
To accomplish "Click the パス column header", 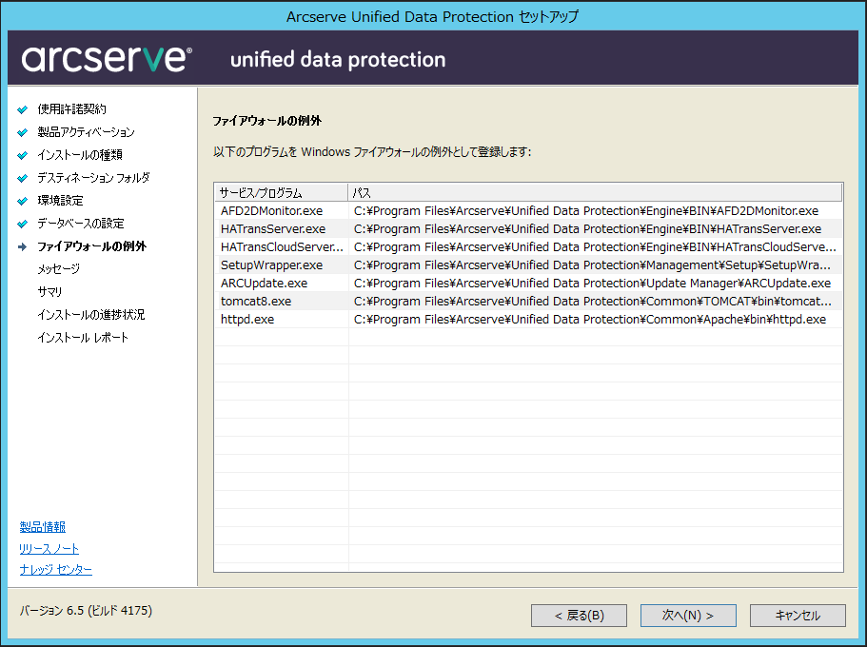I will point(595,192).
